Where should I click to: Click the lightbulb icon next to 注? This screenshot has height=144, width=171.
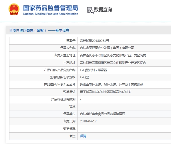click(x=71, y=136)
